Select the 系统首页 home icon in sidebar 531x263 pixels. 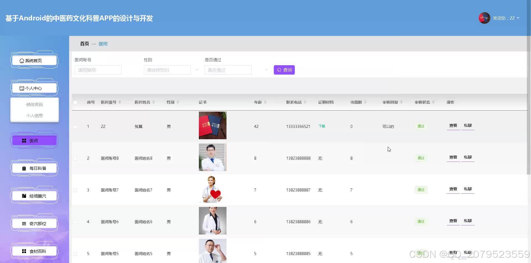[22, 61]
